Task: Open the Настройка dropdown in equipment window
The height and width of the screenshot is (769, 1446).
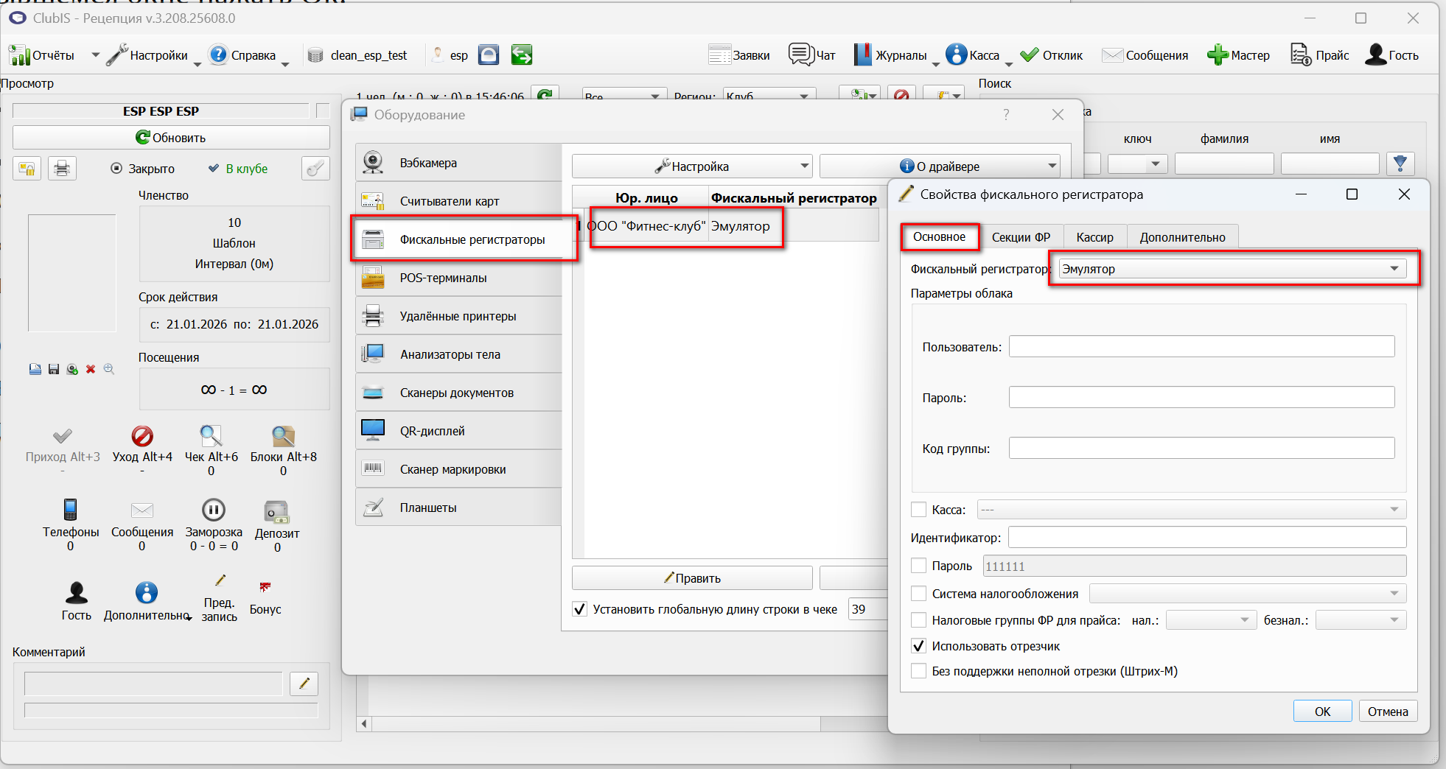Action: click(692, 166)
